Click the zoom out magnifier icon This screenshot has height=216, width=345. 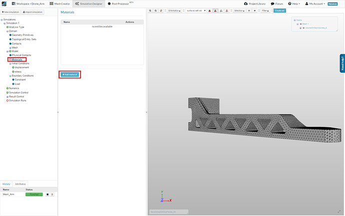tap(156, 11)
